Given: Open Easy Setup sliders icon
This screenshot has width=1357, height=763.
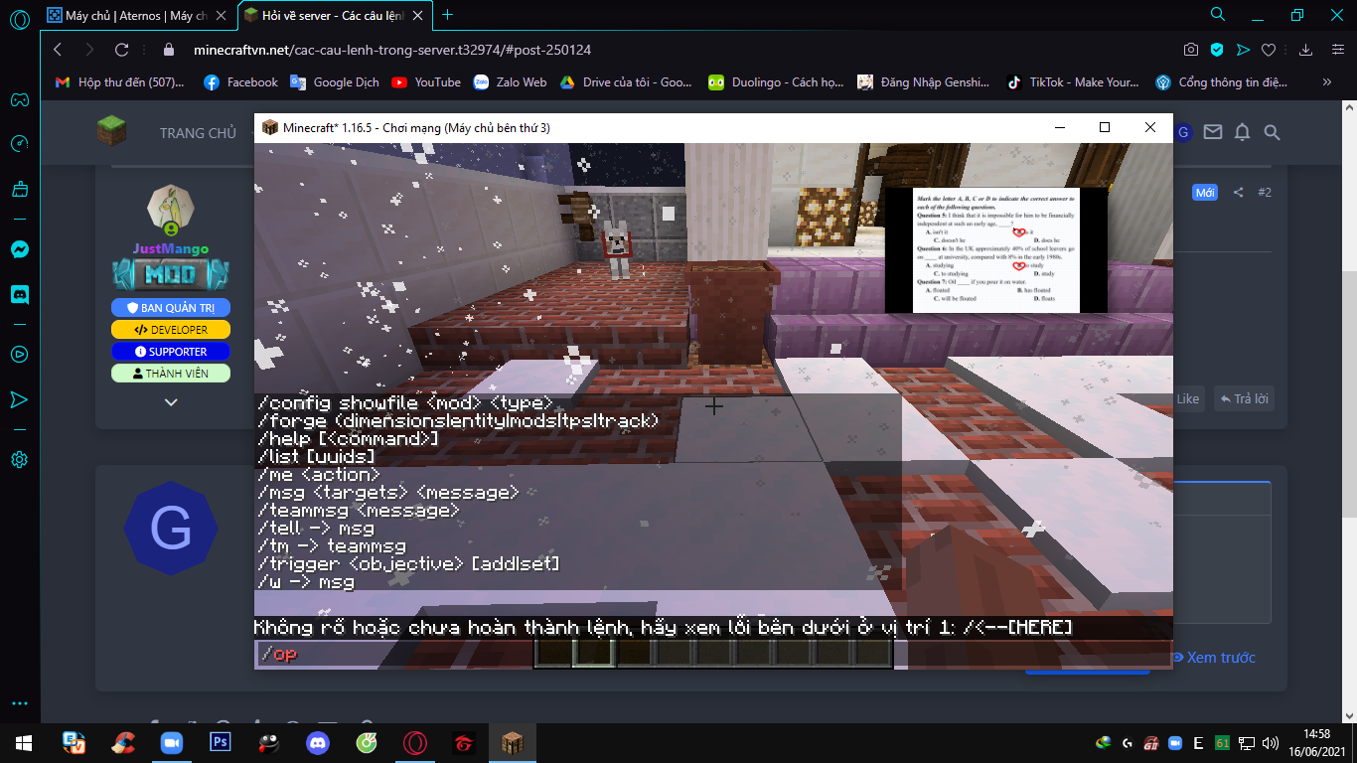Looking at the screenshot, I should [x=1335, y=50].
